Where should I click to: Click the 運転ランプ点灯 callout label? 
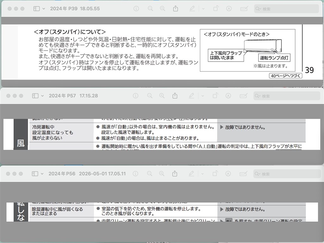coord(274,58)
